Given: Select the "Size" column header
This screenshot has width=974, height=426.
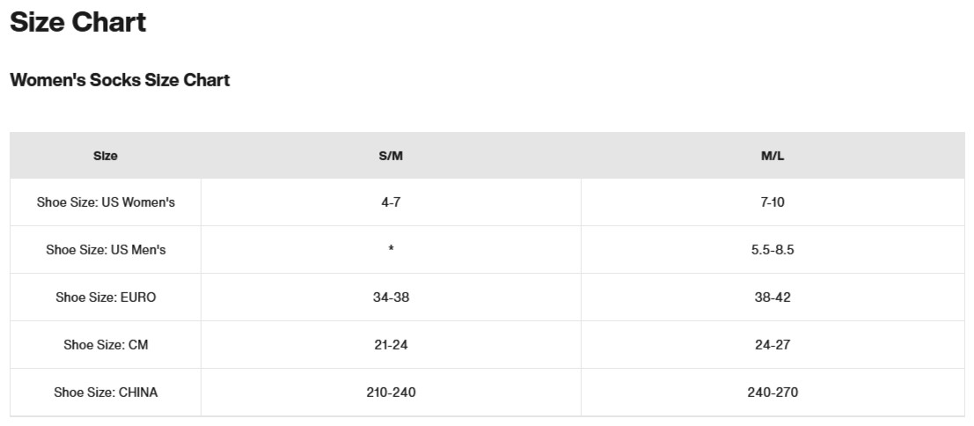Looking at the screenshot, I should (x=106, y=156).
